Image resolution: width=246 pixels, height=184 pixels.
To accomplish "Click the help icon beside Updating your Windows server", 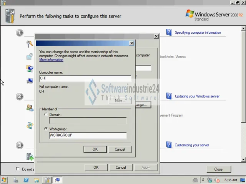I will click(x=169, y=96).
